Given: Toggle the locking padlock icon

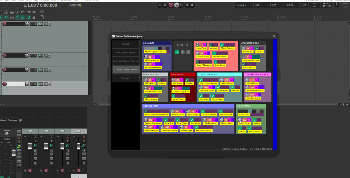Looking at the screenshot, I should [34, 17].
